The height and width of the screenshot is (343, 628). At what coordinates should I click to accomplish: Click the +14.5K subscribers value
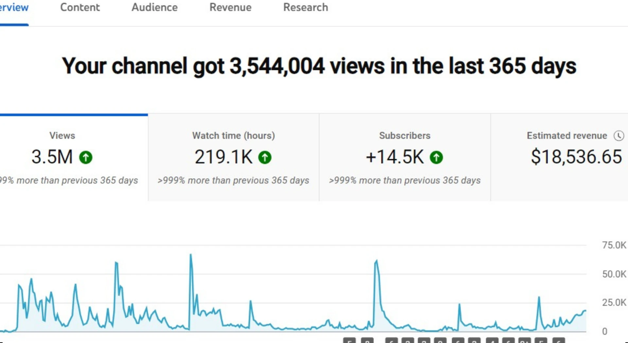point(394,157)
